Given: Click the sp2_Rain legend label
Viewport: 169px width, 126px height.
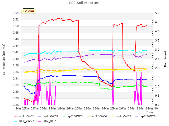Looking at the screenshot, I should click(50, 121).
